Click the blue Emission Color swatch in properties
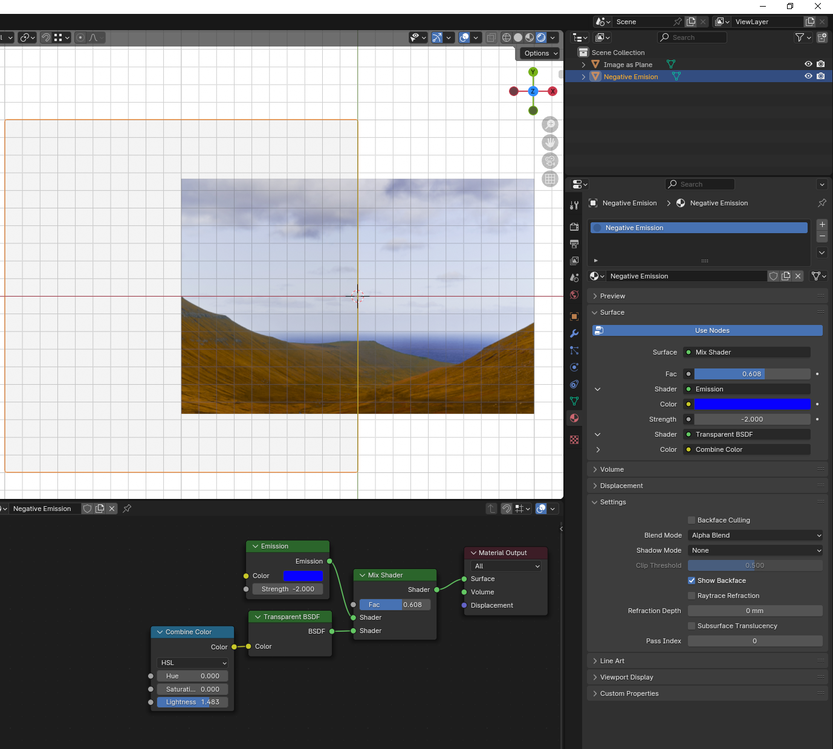This screenshot has width=833, height=749. click(753, 404)
